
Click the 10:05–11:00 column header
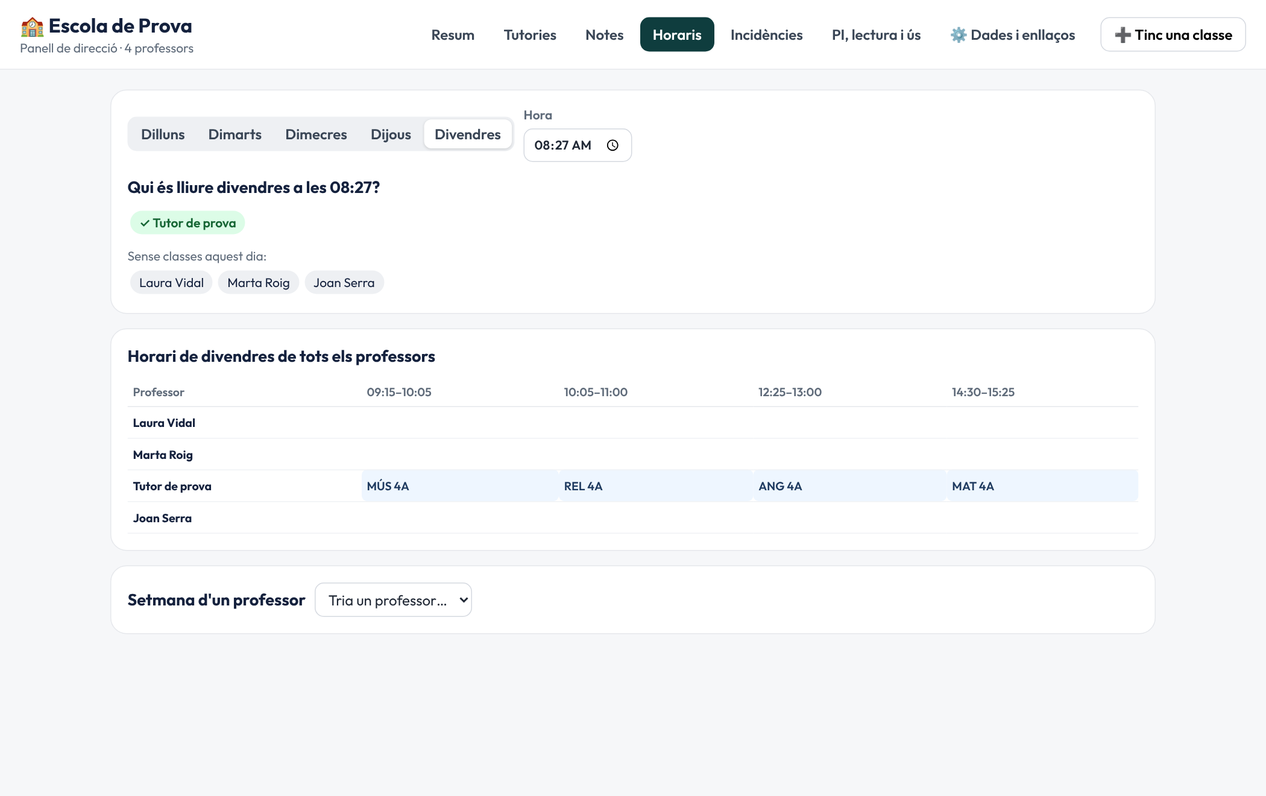coord(596,392)
